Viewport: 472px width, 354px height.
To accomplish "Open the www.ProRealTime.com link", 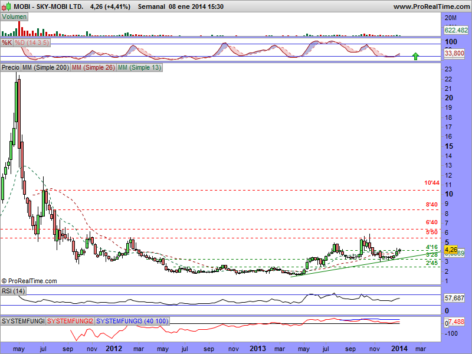I will coord(432,6).
